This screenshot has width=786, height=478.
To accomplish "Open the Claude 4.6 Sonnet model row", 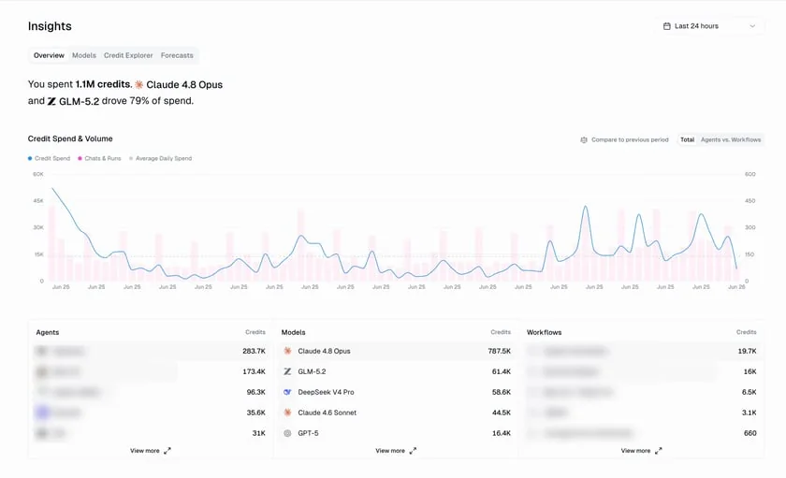I will point(396,413).
